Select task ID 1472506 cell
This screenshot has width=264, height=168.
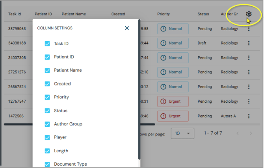pyautogui.click(x=16, y=116)
